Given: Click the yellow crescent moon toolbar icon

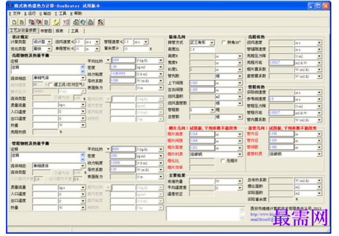Looking at the screenshot, I should 56,22.
